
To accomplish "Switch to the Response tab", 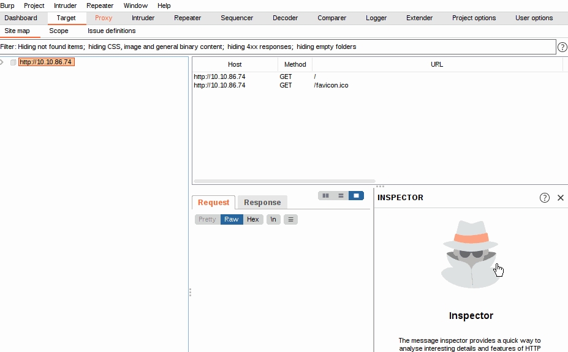I will pos(262,203).
